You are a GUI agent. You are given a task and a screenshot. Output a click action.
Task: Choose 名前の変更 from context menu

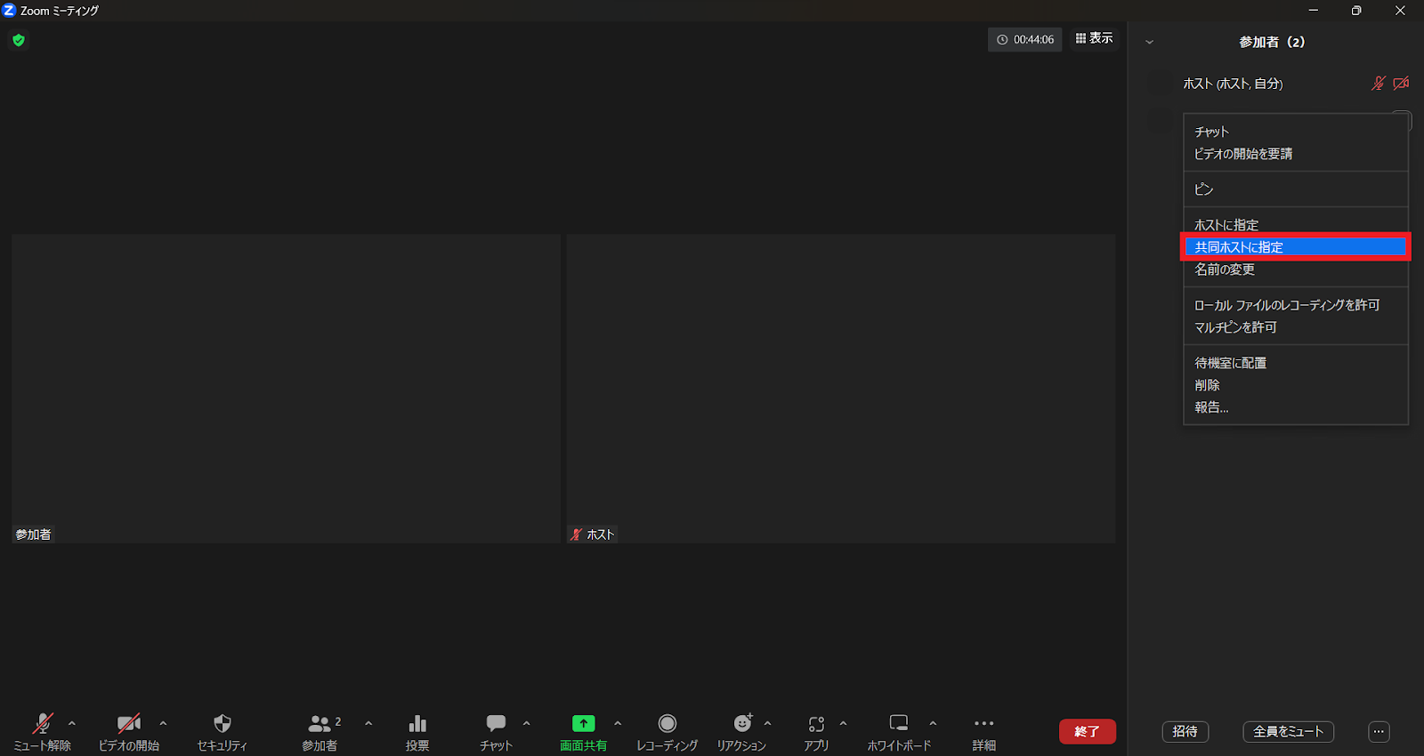(x=1225, y=269)
